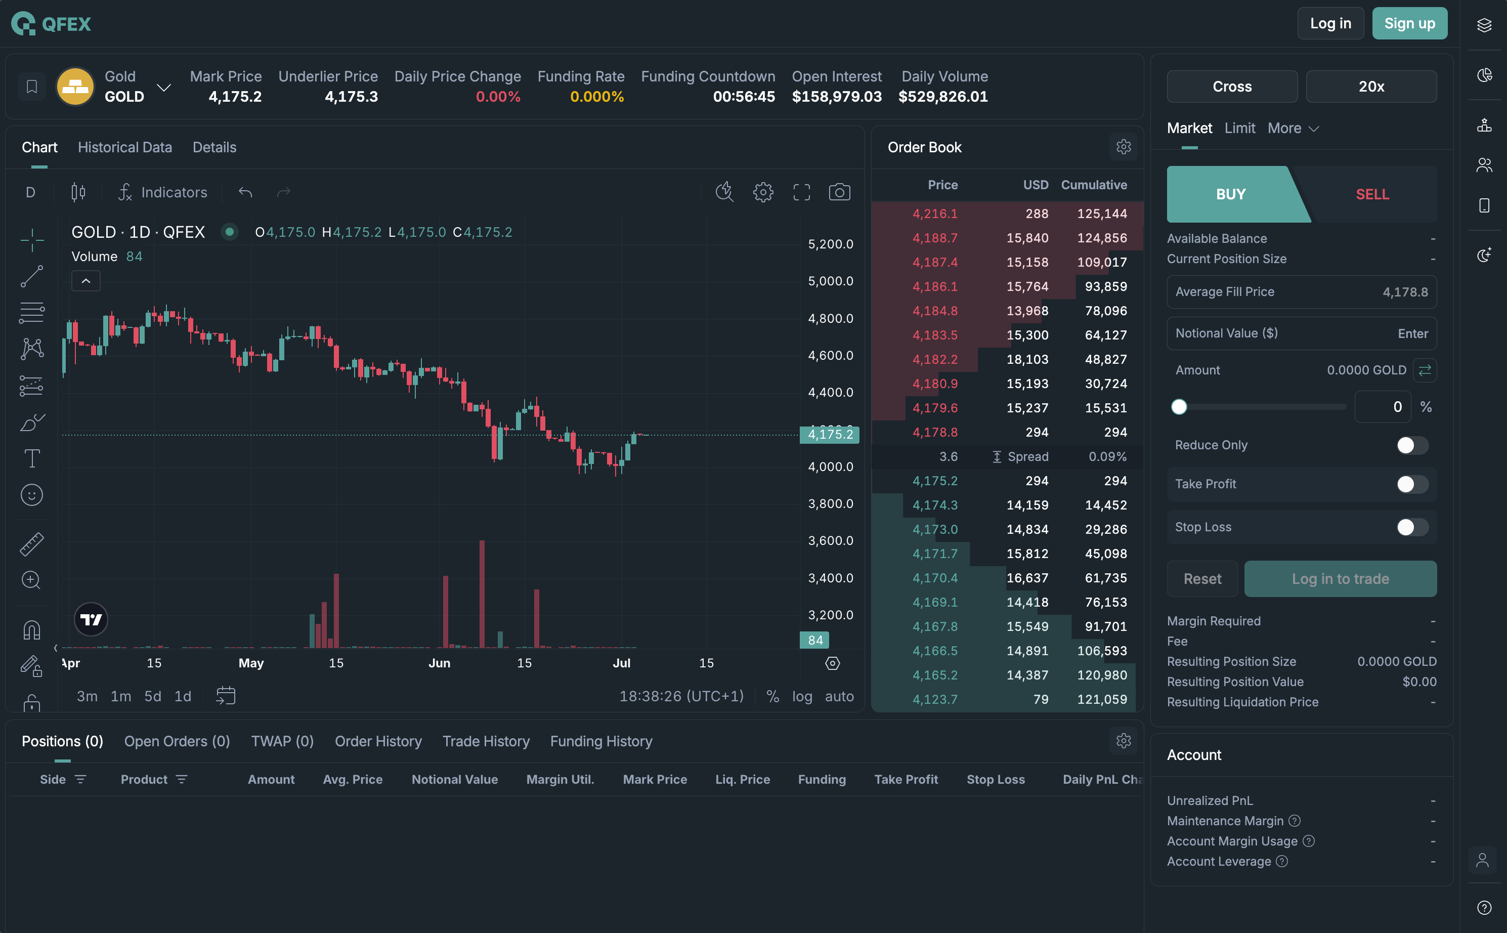Toggle auto scale mode
The height and width of the screenshot is (933, 1507).
click(840, 696)
